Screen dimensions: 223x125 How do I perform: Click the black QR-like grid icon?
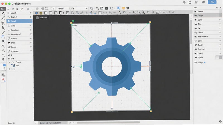128,8
